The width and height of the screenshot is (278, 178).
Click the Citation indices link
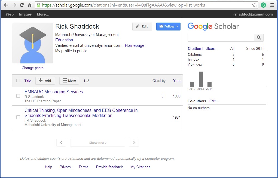click(201, 48)
